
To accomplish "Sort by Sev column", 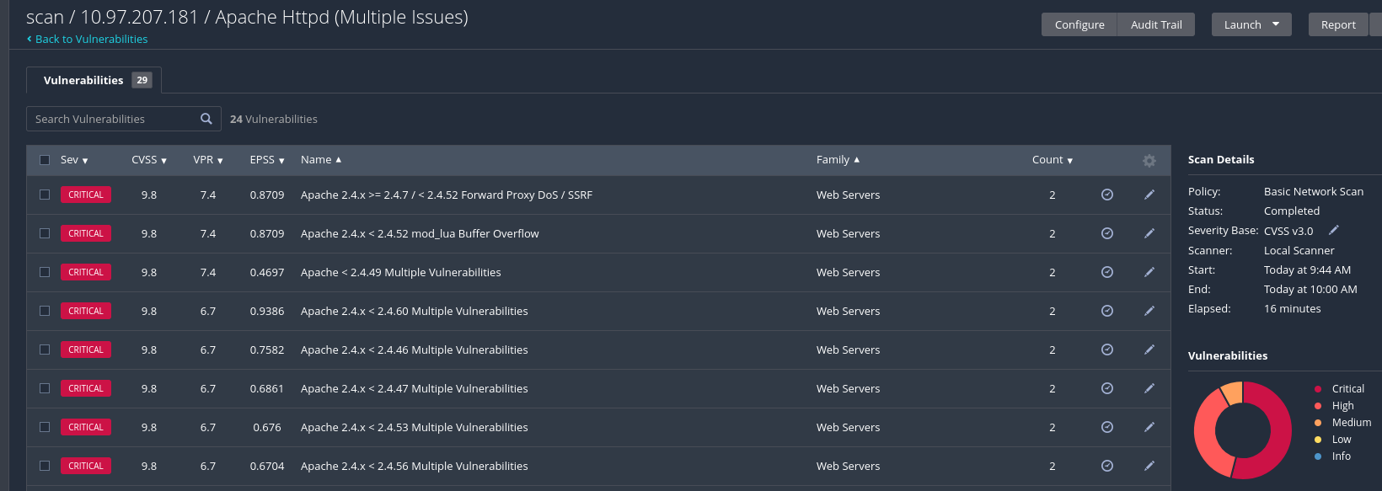I will pos(74,160).
